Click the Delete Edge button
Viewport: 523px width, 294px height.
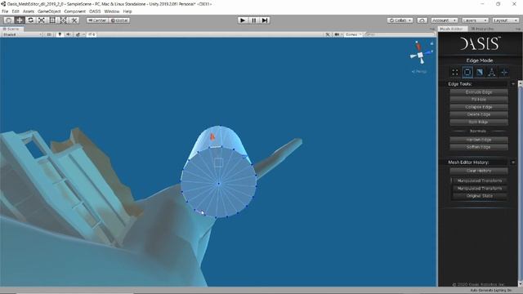coord(479,114)
